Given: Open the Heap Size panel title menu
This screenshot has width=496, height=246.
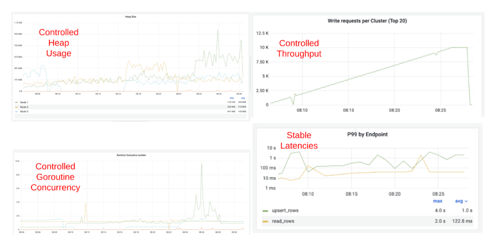Looking at the screenshot, I should tap(130, 17).
